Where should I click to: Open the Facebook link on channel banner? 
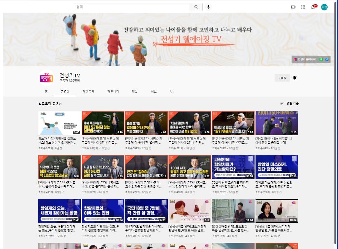327,59
